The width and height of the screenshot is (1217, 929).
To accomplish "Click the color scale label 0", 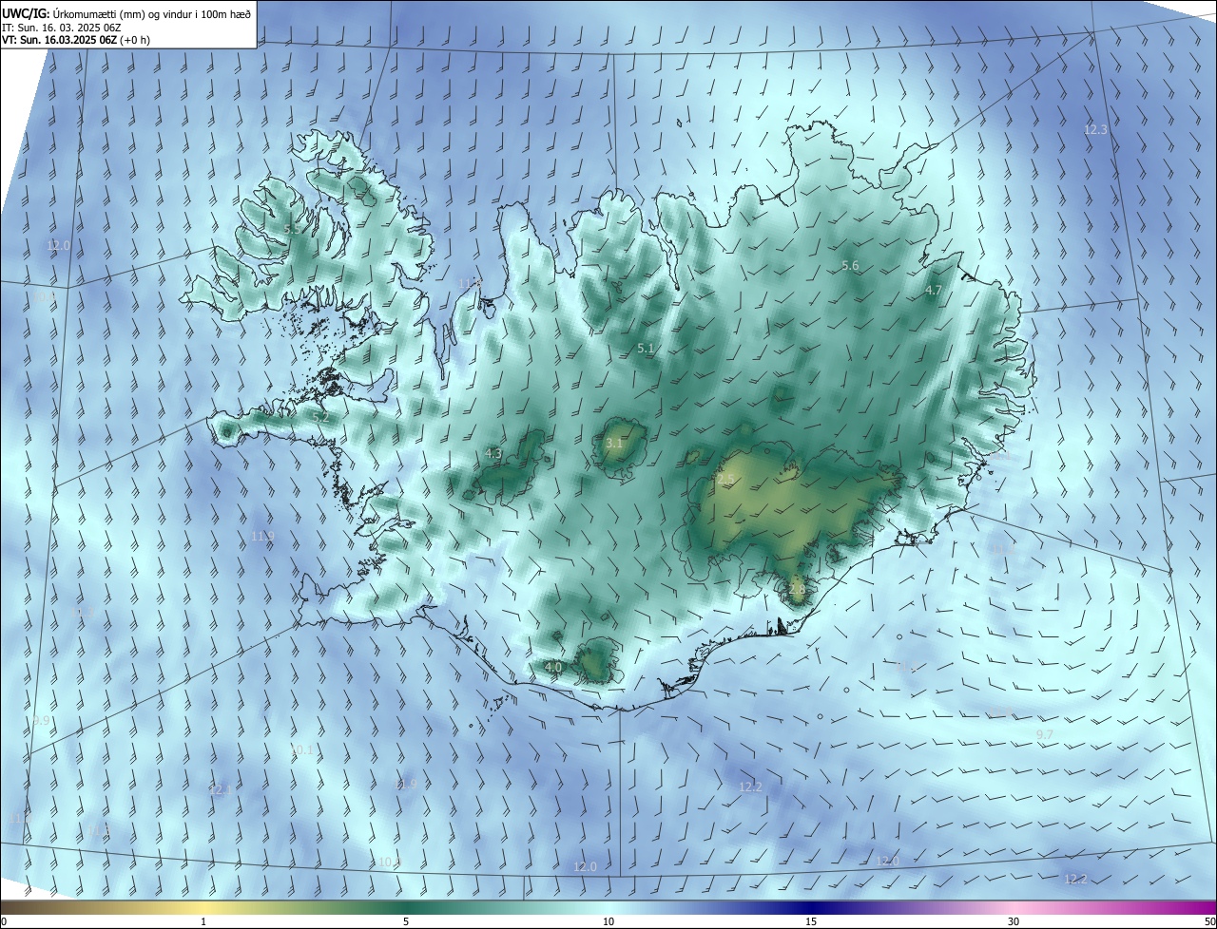I will click(x=4, y=921).
